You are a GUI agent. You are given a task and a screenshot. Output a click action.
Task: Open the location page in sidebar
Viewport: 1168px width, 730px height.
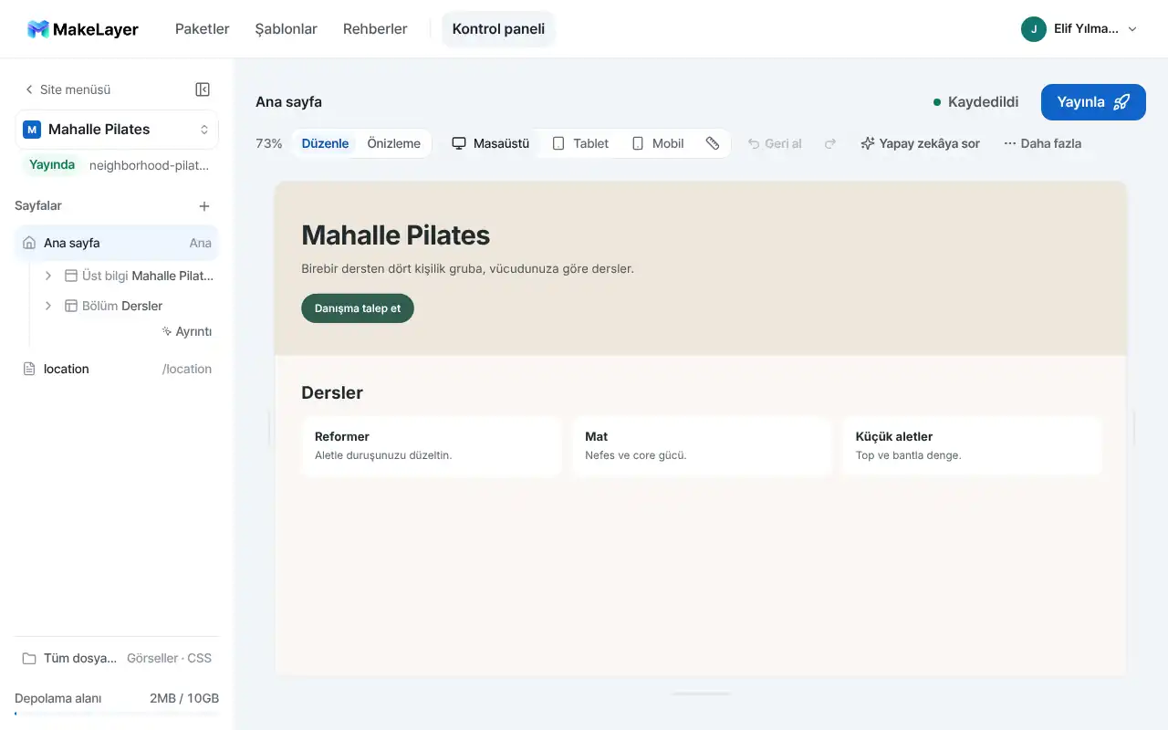click(117, 369)
